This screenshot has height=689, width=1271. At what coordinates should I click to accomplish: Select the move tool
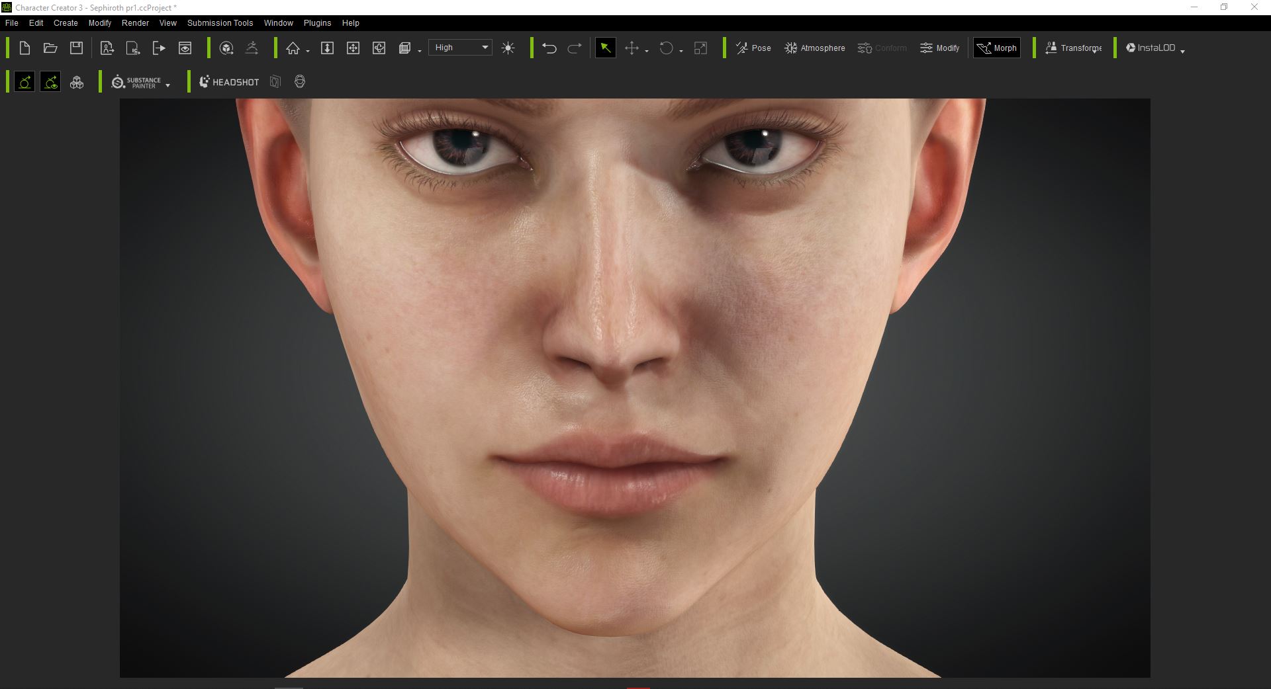pyautogui.click(x=632, y=48)
